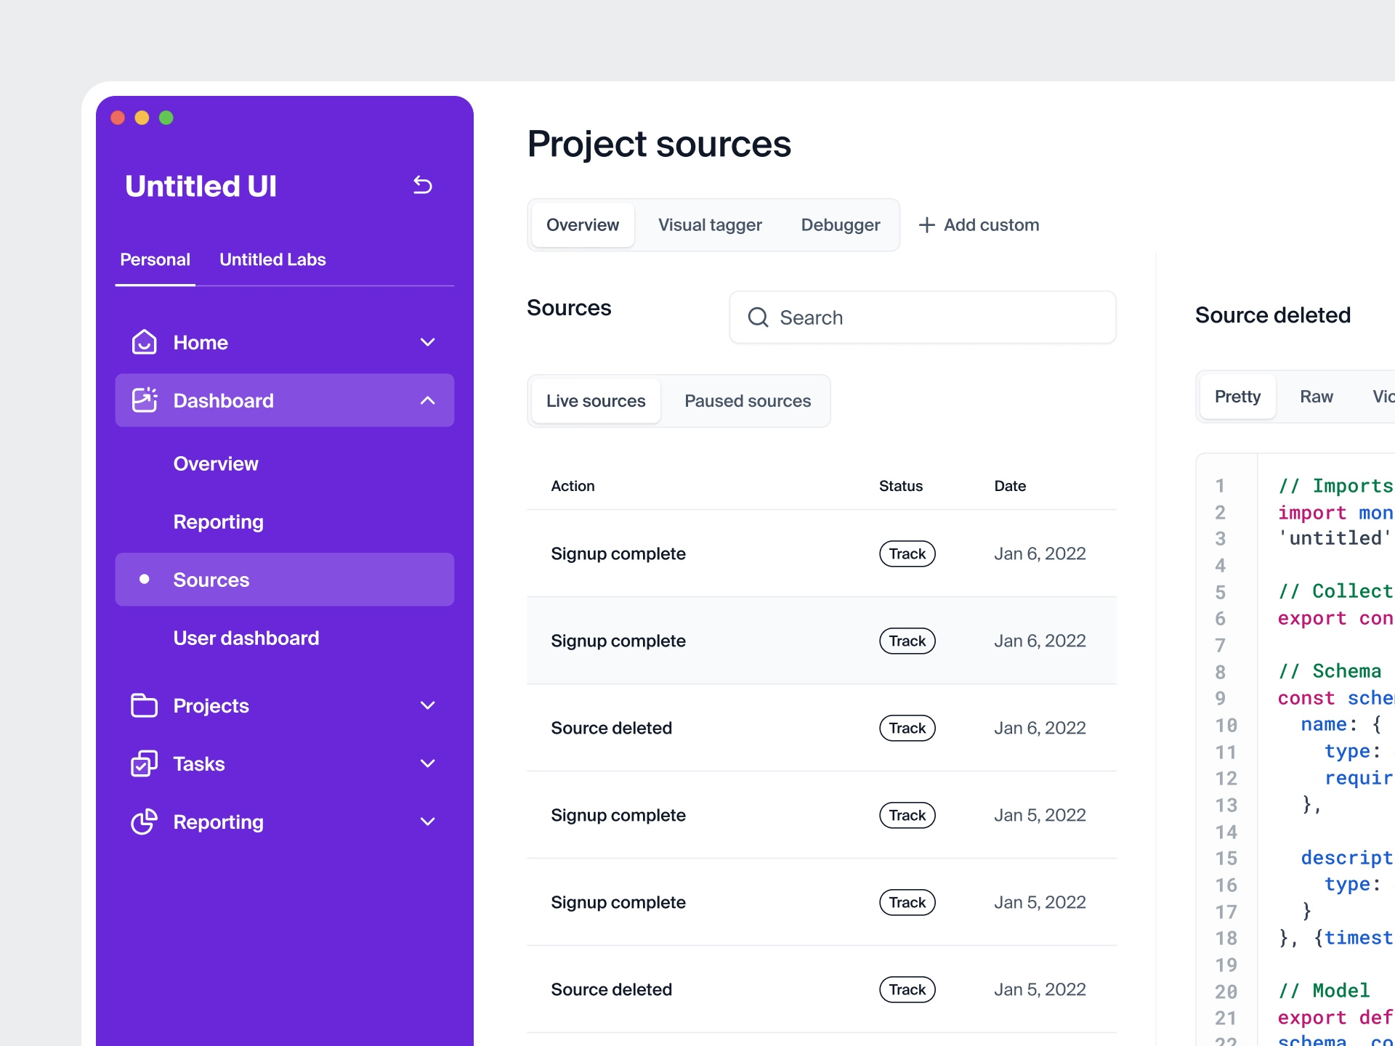Image resolution: width=1395 pixels, height=1046 pixels.
Task: Select the Raw code view
Action: coord(1316,397)
